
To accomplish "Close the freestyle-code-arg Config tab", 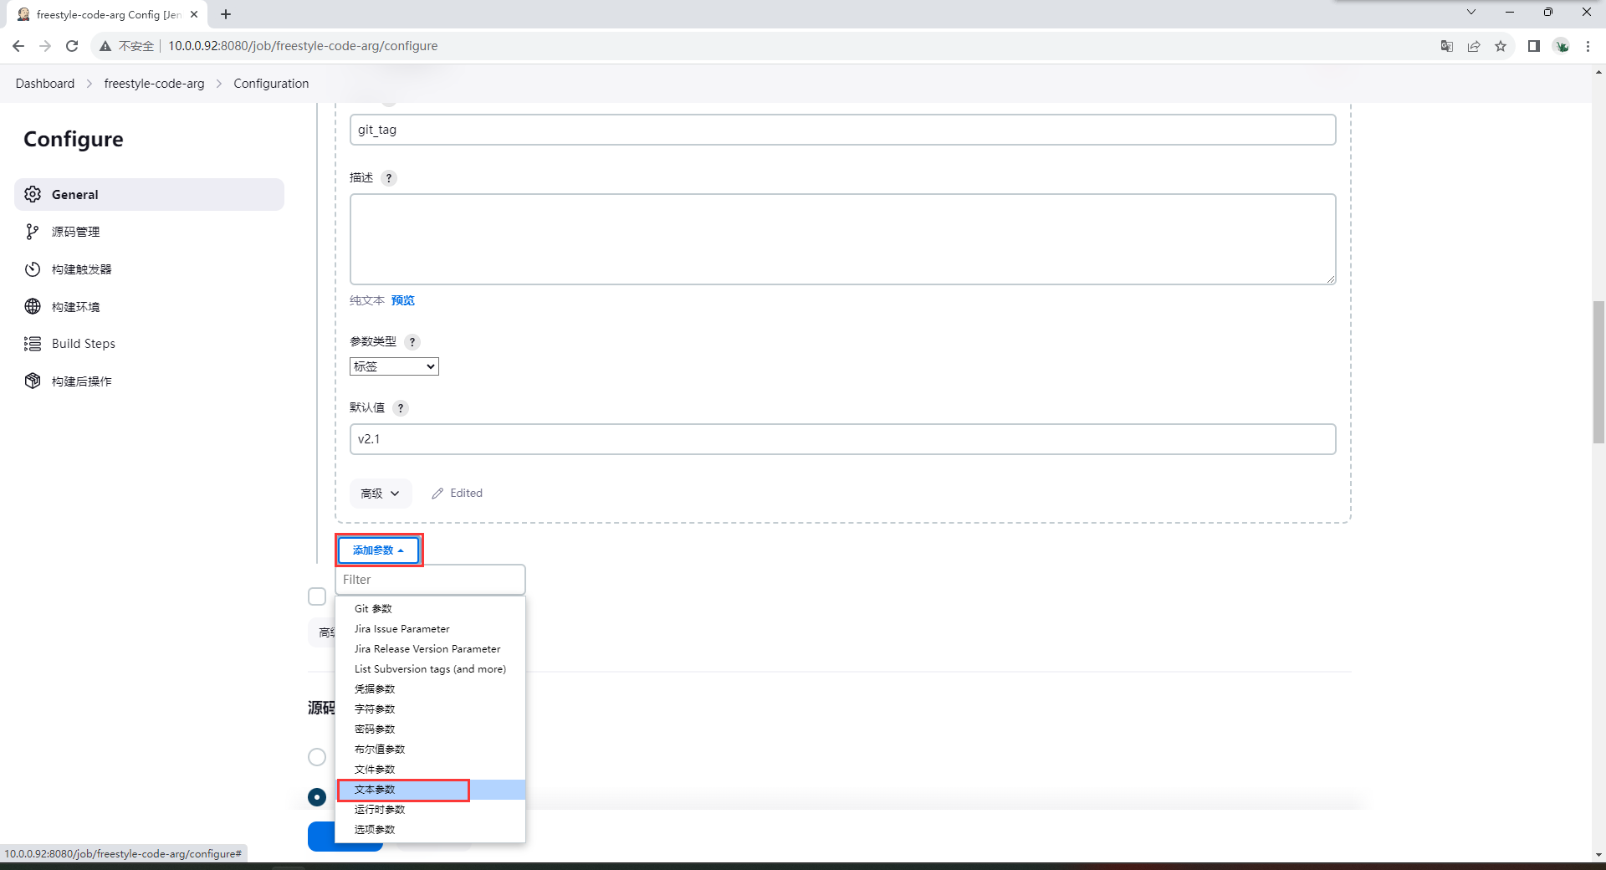I will pyautogui.click(x=194, y=14).
